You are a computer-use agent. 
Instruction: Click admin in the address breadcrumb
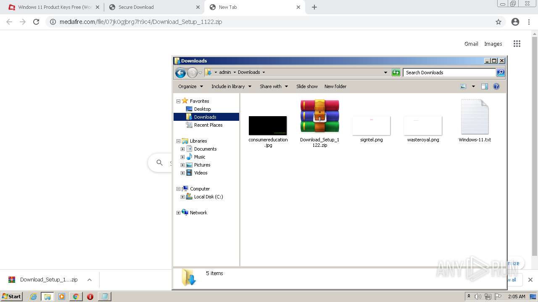225,72
